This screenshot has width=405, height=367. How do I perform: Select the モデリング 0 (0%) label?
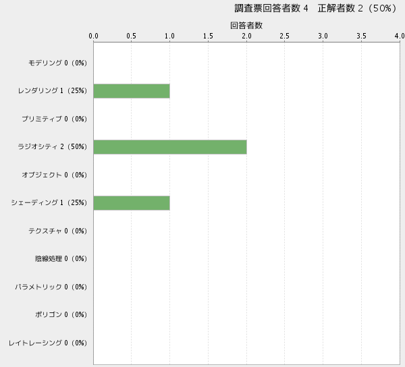57,63
